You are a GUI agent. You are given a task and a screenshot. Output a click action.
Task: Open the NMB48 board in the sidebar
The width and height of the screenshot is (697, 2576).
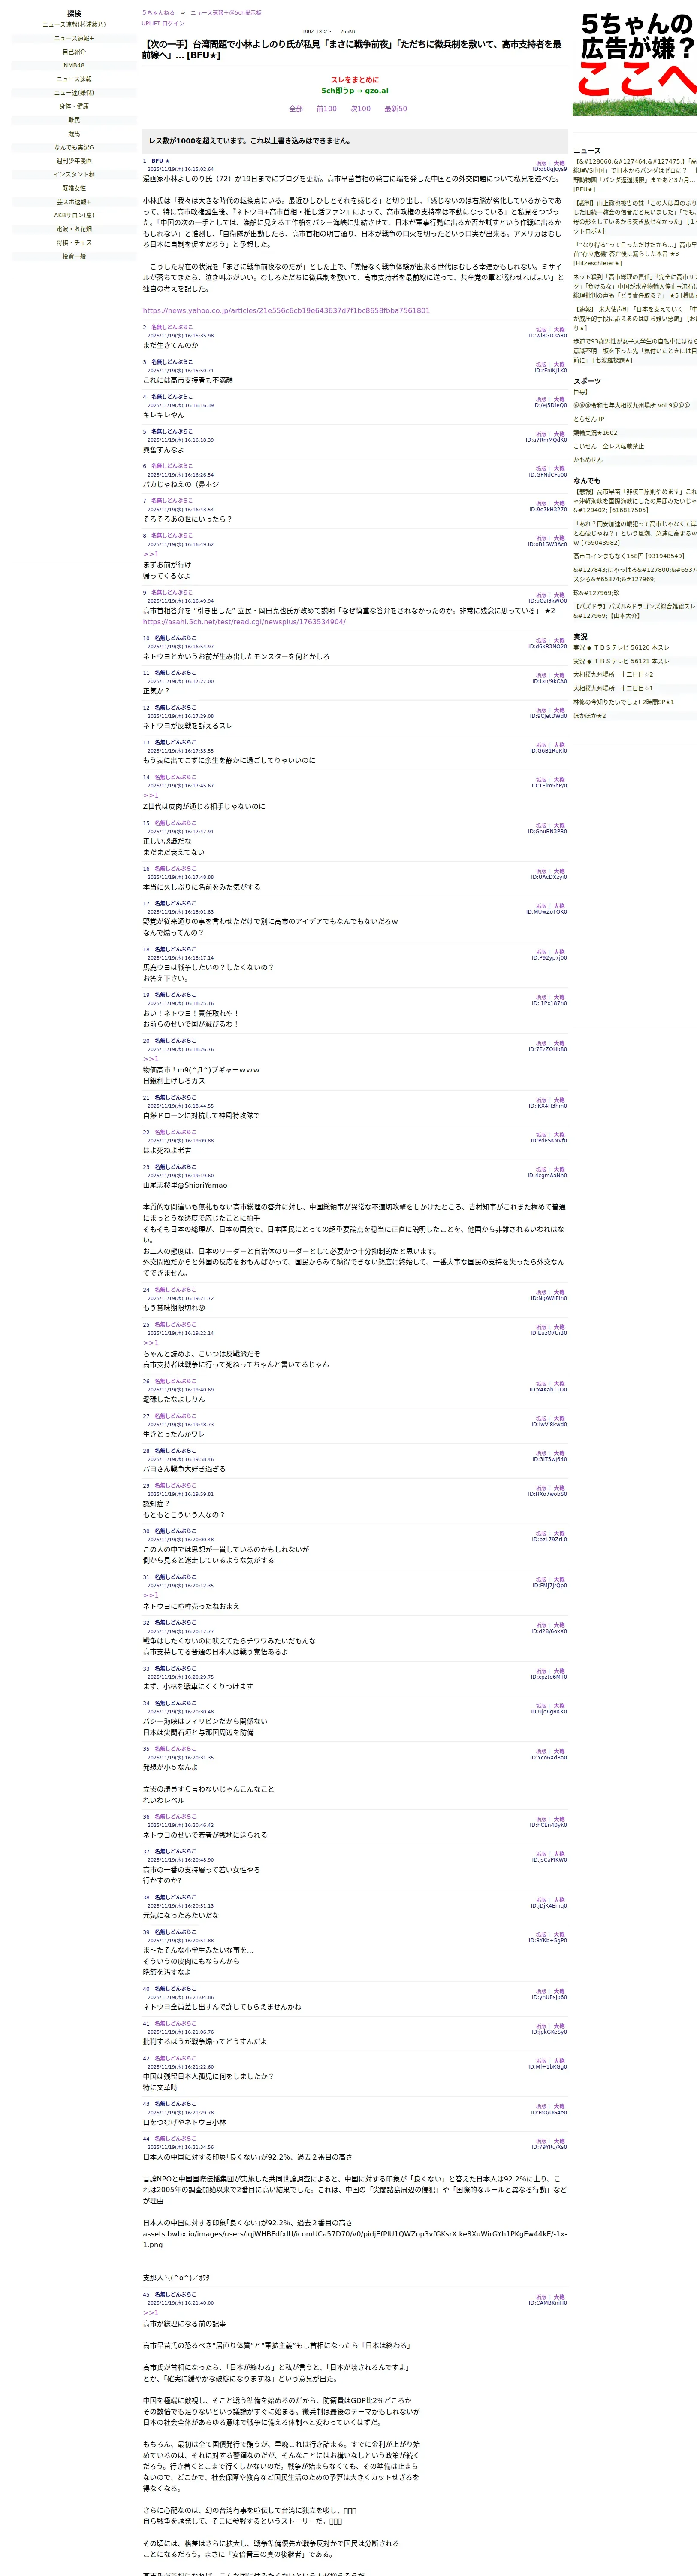click(x=74, y=65)
